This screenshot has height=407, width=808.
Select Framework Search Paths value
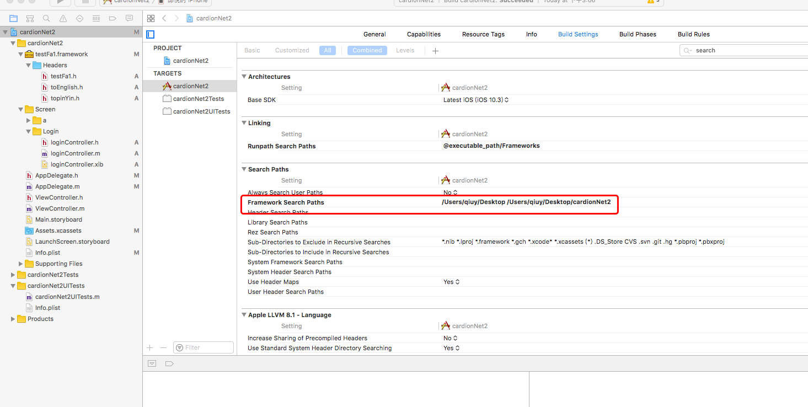point(526,202)
